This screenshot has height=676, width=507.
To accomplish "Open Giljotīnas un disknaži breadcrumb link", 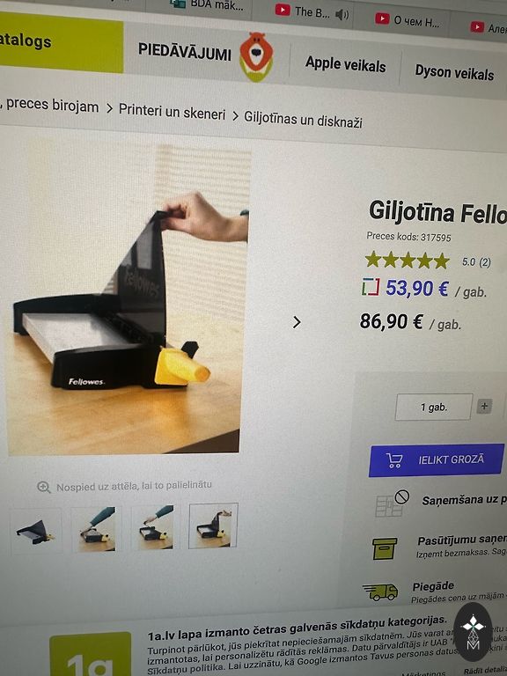I will point(303,120).
